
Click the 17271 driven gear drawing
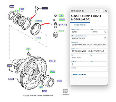point(55,33)
